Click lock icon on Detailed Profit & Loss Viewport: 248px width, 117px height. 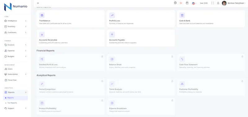[x=102, y=56]
